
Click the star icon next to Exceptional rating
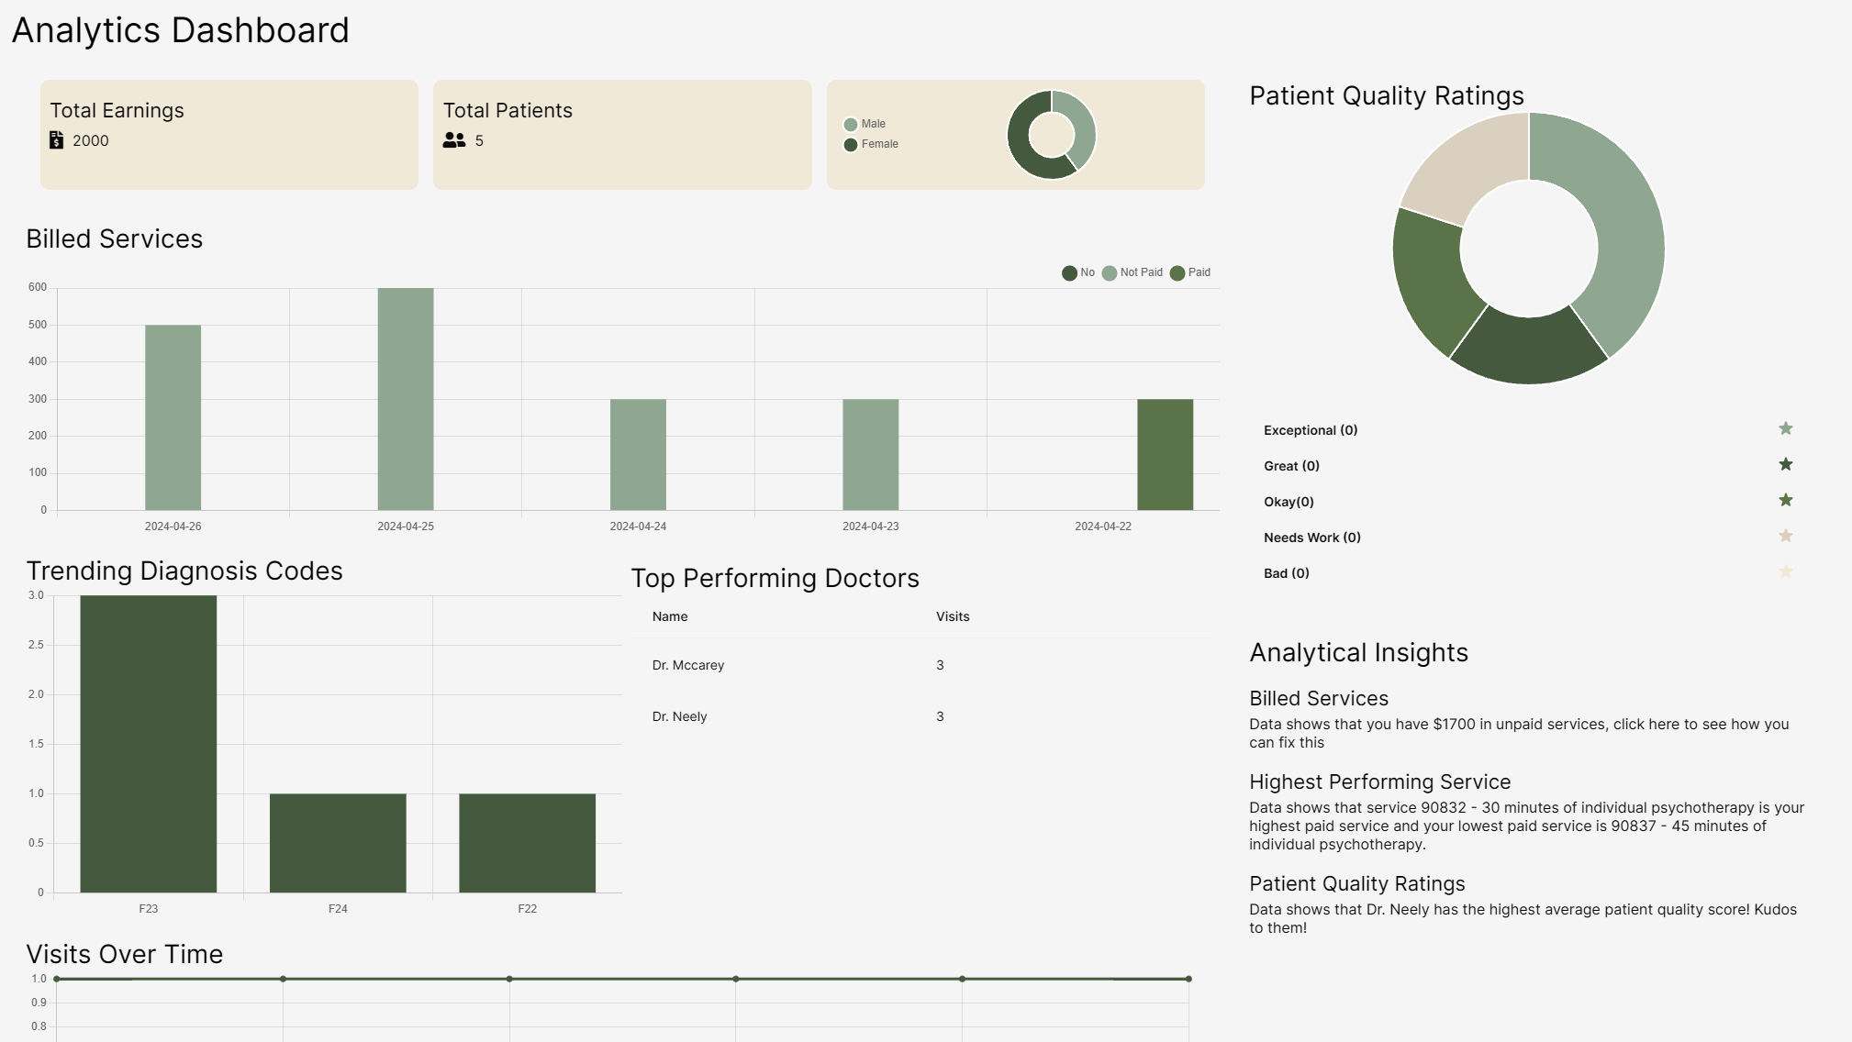coord(1785,429)
